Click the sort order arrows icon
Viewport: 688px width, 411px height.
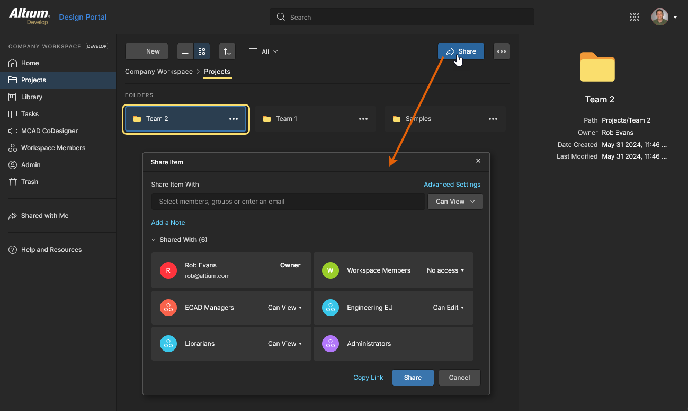[x=227, y=51]
